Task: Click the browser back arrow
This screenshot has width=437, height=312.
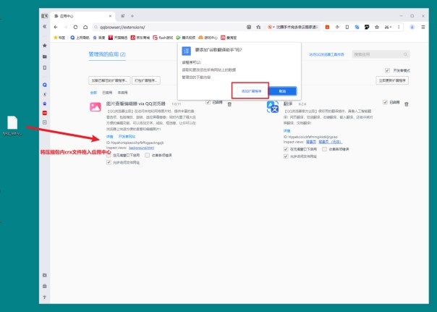Action: point(56,27)
